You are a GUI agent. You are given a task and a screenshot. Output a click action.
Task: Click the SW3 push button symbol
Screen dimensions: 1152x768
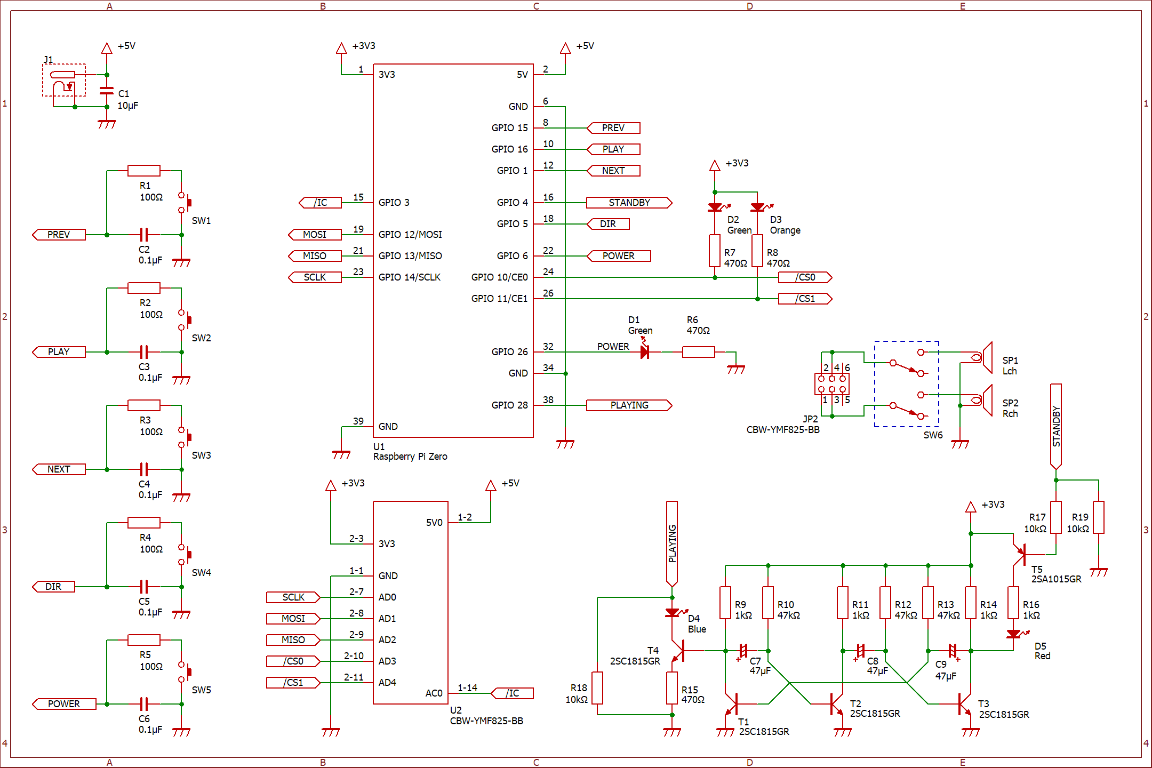pos(184,437)
